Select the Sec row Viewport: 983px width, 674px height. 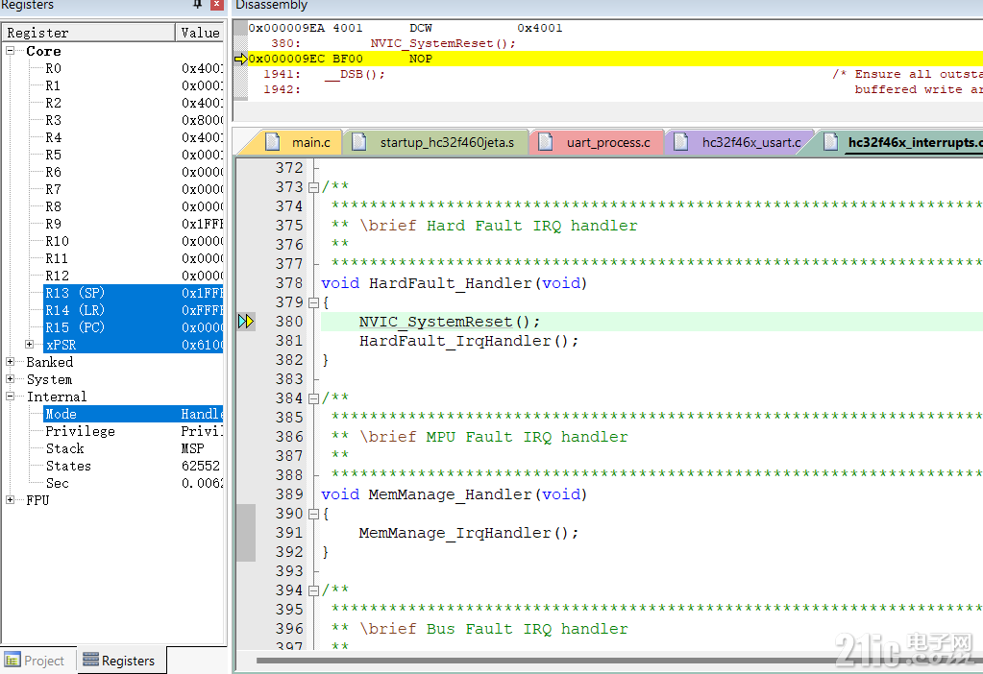[133, 483]
